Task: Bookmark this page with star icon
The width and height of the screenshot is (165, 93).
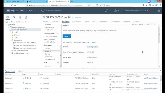Action: pos(100,5)
